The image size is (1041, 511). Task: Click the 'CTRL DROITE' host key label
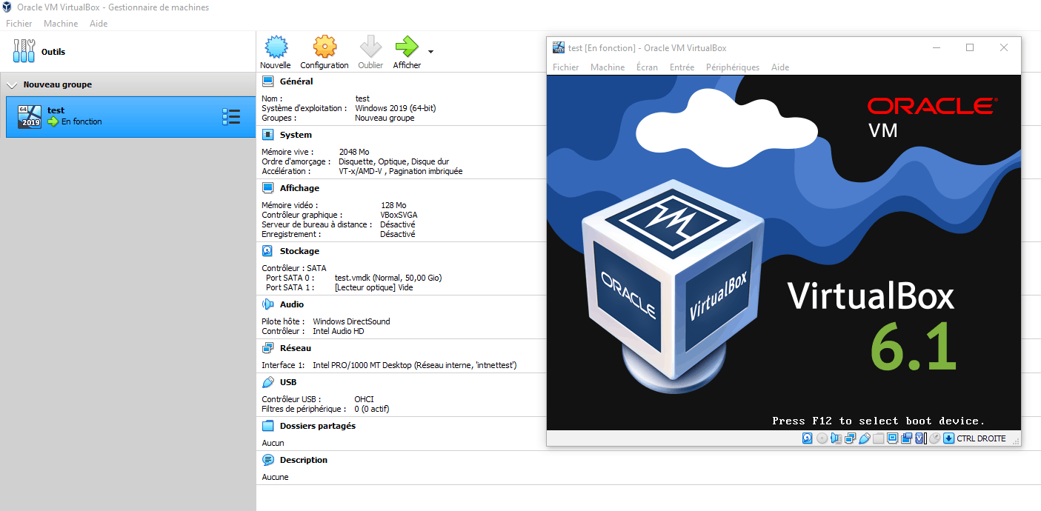[981, 438]
